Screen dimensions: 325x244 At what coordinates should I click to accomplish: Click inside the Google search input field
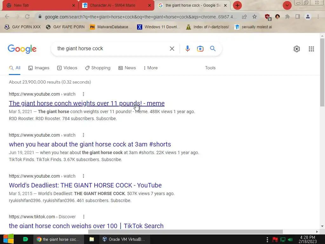click(112, 49)
